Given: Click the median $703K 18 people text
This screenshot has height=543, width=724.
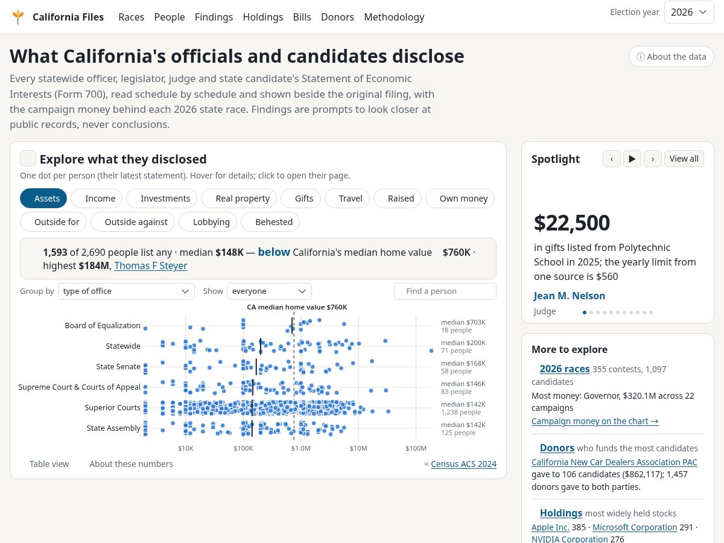Looking at the screenshot, I should (x=463, y=326).
